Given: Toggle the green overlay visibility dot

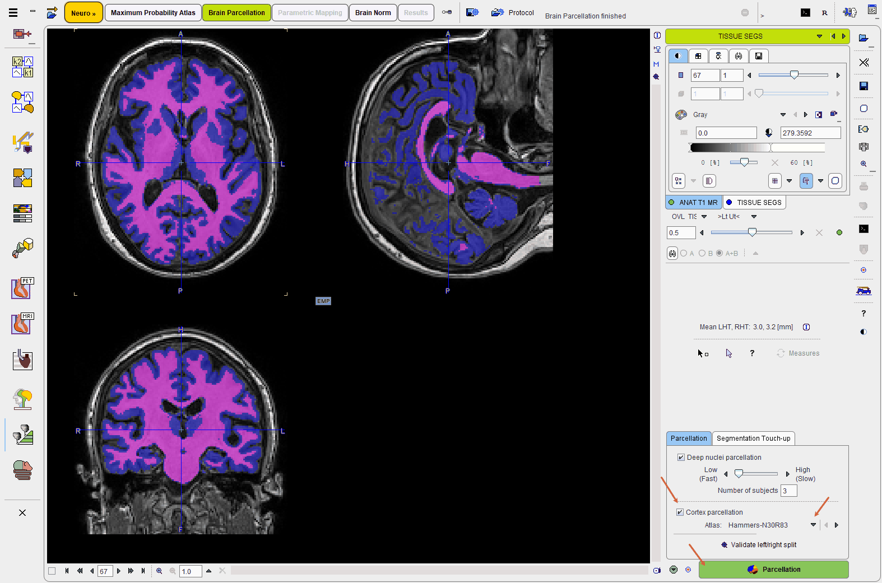Looking at the screenshot, I should (839, 232).
